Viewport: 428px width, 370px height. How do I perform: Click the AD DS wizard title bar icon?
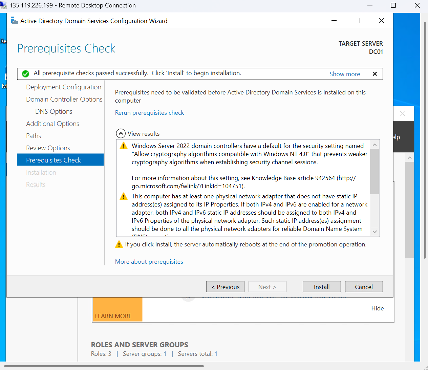(x=14, y=21)
